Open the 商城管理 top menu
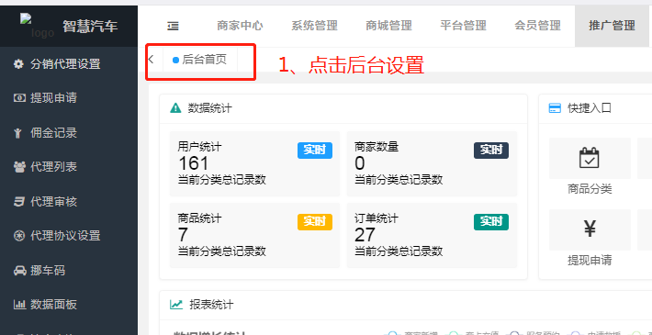 click(x=388, y=26)
